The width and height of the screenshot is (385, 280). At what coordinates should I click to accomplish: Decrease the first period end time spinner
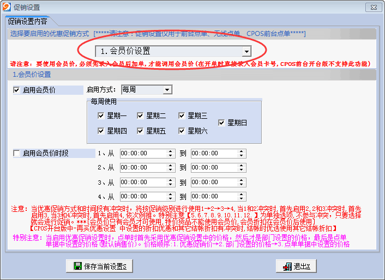(x=242, y=155)
